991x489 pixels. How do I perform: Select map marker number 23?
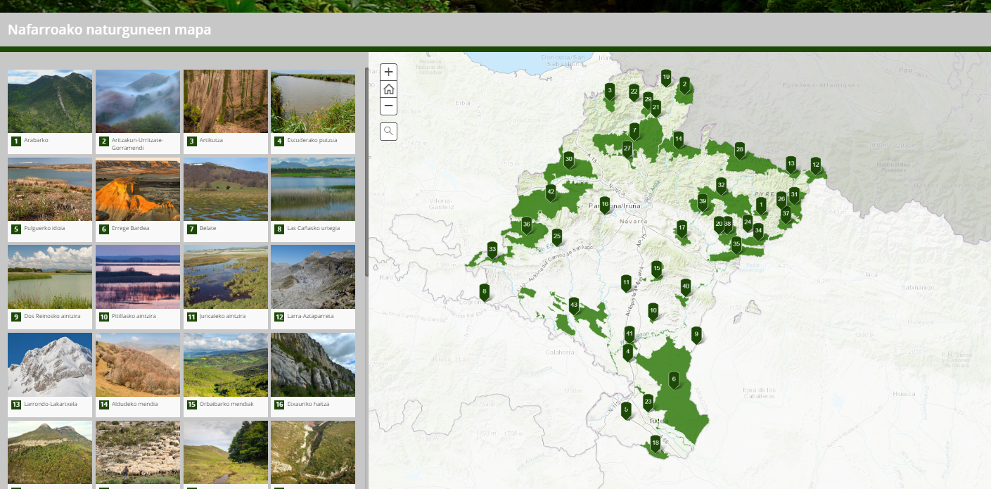(x=648, y=402)
